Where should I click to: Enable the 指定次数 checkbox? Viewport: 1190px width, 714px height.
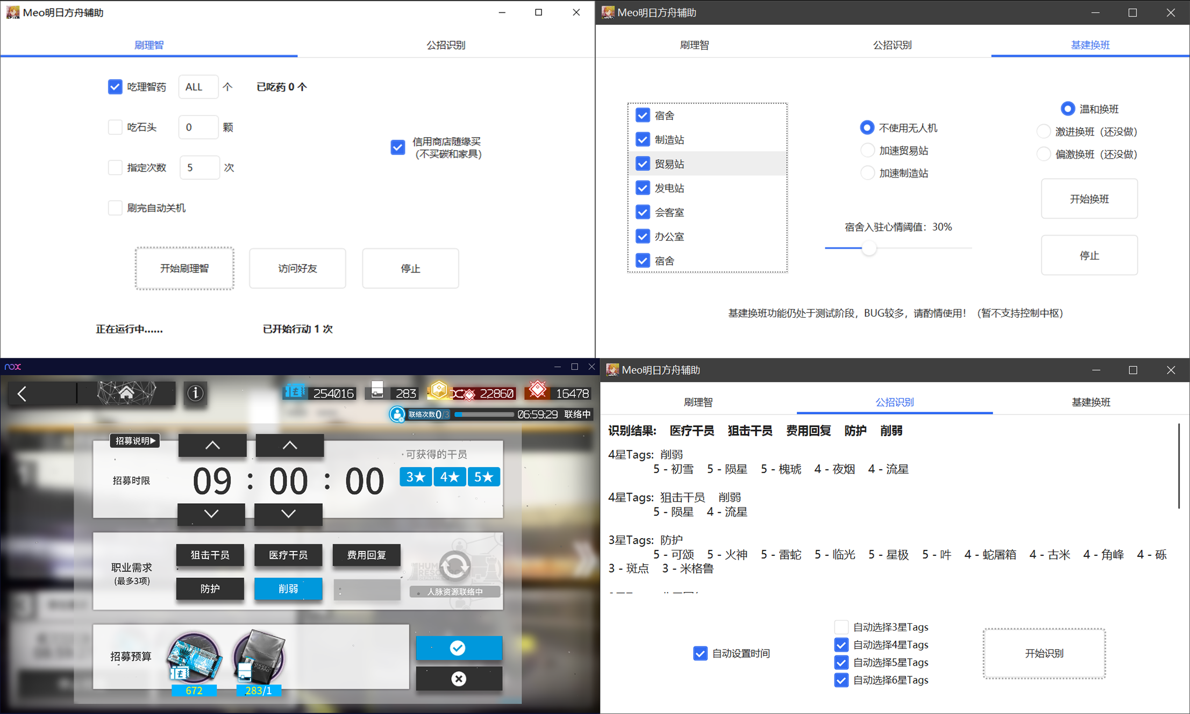pos(115,167)
